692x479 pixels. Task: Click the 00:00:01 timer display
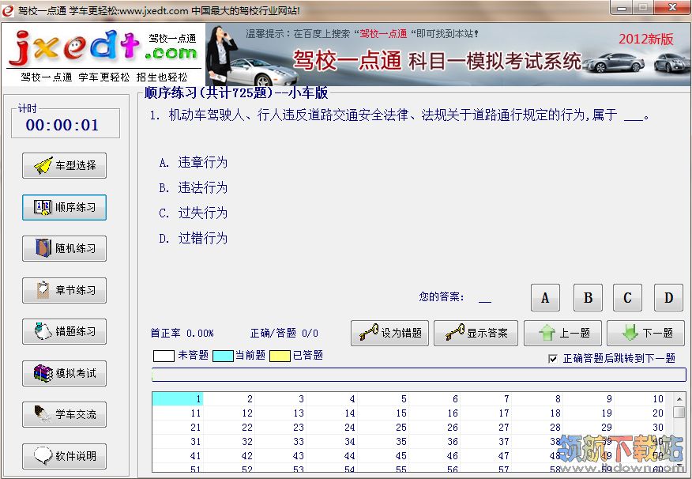[62, 125]
